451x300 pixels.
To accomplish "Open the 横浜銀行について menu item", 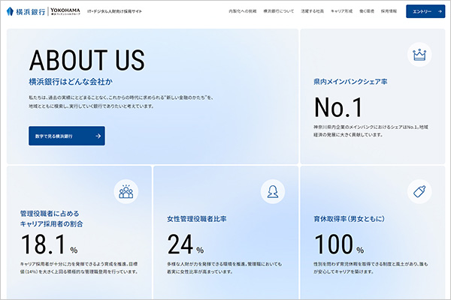I will pyautogui.click(x=279, y=11).
